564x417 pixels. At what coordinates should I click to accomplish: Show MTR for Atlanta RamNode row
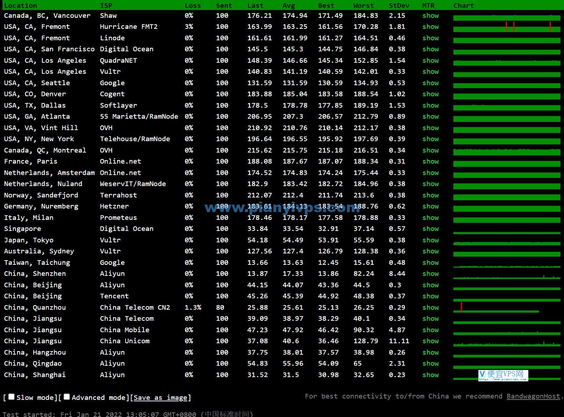[431, 117]
